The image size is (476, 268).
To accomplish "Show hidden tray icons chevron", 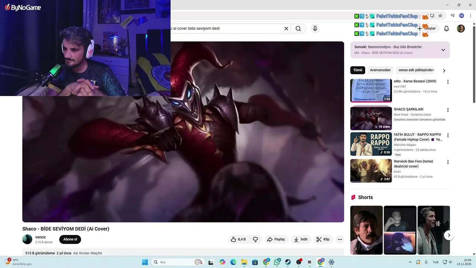I will [410, 262].
